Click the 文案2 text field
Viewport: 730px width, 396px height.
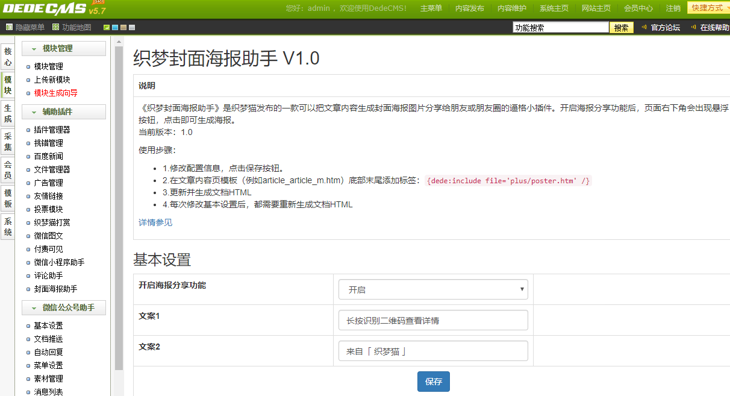(433, 351)
